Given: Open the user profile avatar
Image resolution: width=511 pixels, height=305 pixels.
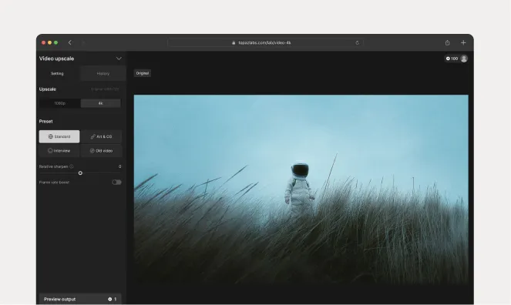Looking at the screenshot, I should click(464, 59).
